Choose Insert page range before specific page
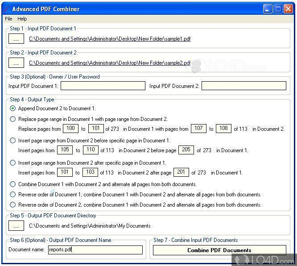Screen dimensions: 297x266 [x=13, y=141]
